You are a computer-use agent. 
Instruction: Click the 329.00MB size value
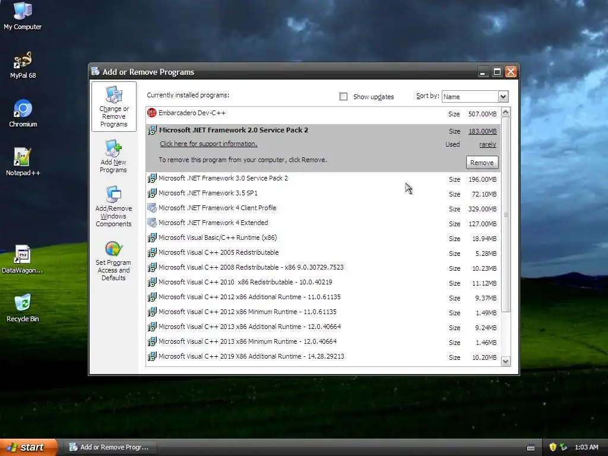coord(482,209)
